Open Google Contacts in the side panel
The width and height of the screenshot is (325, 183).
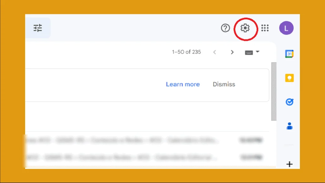(x=289, y=126)
